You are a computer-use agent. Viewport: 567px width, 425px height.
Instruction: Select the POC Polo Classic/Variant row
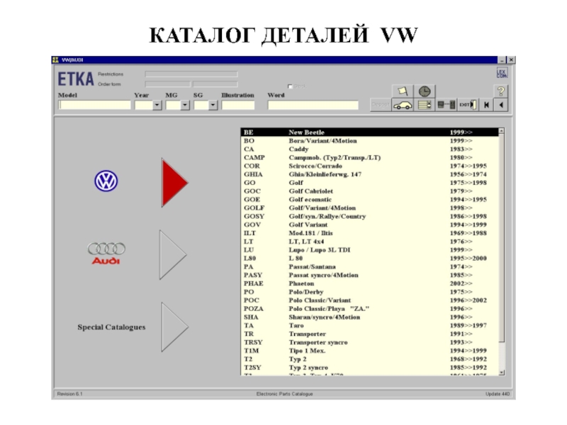369,300
